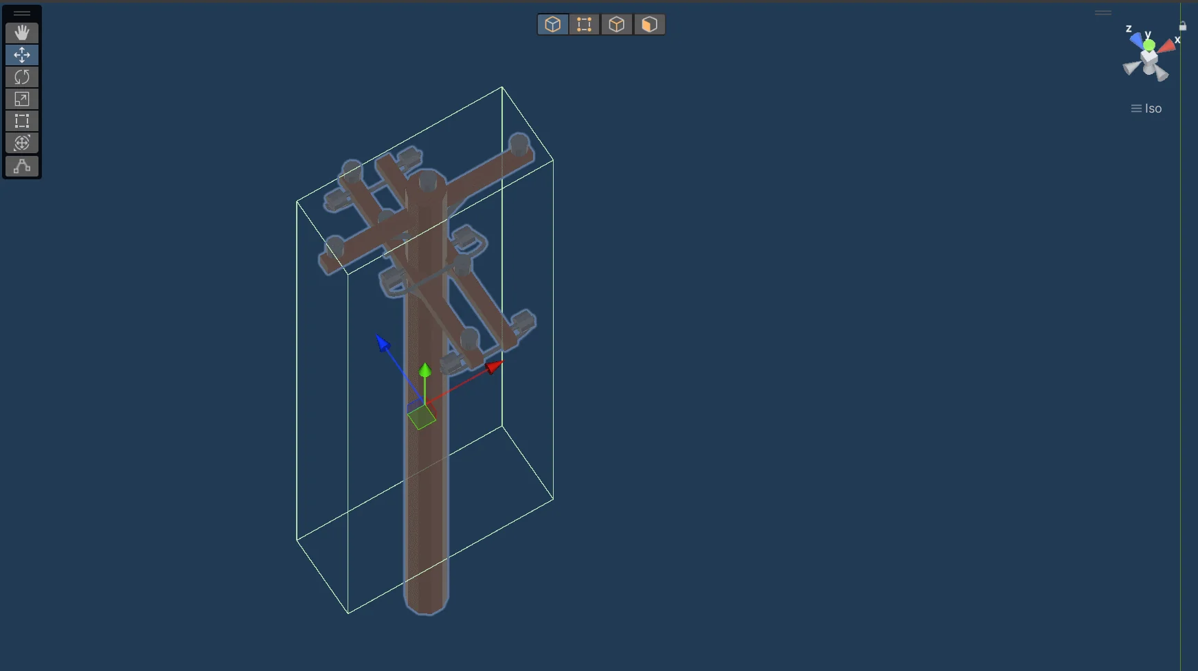Screen dimensions: 1198x671
Task: Activate the Move tool
Action: 21,55
